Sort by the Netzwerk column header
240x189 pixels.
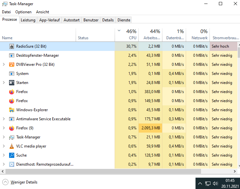click(198, 35)
